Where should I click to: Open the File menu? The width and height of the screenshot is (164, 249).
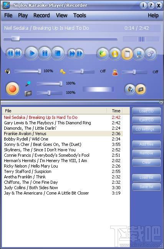8,15
